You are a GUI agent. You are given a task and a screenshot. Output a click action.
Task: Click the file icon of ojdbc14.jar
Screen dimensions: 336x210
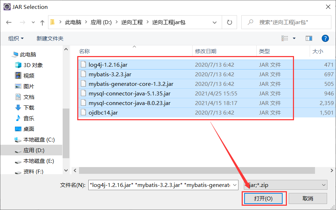tap(83, 112)
